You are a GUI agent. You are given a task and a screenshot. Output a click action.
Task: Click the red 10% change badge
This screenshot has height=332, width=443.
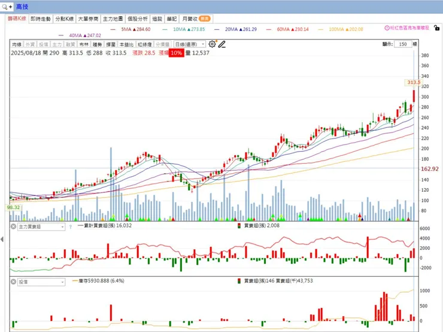(x=176, y=53)
